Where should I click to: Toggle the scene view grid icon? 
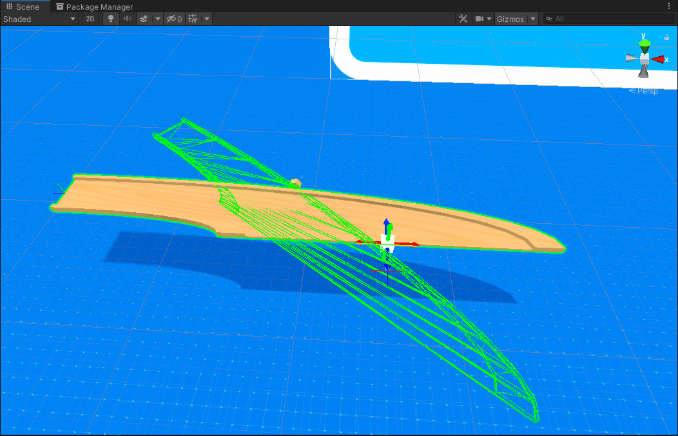click(193, 19)
